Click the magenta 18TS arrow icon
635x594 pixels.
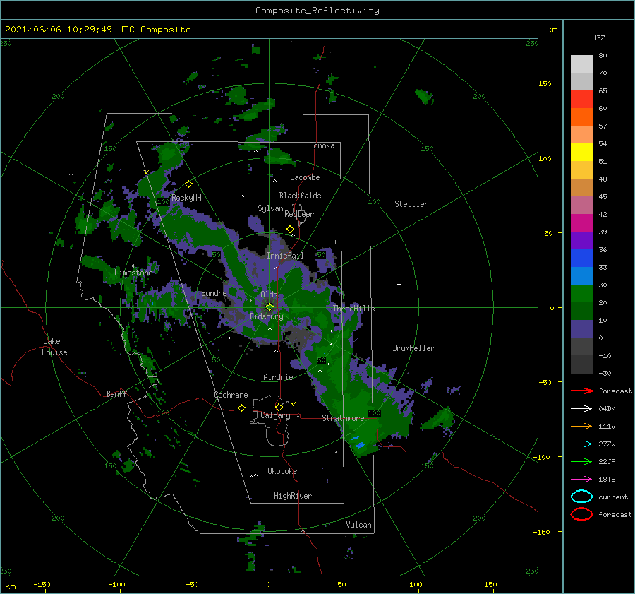pyautogui.click(x=581, y=480)
